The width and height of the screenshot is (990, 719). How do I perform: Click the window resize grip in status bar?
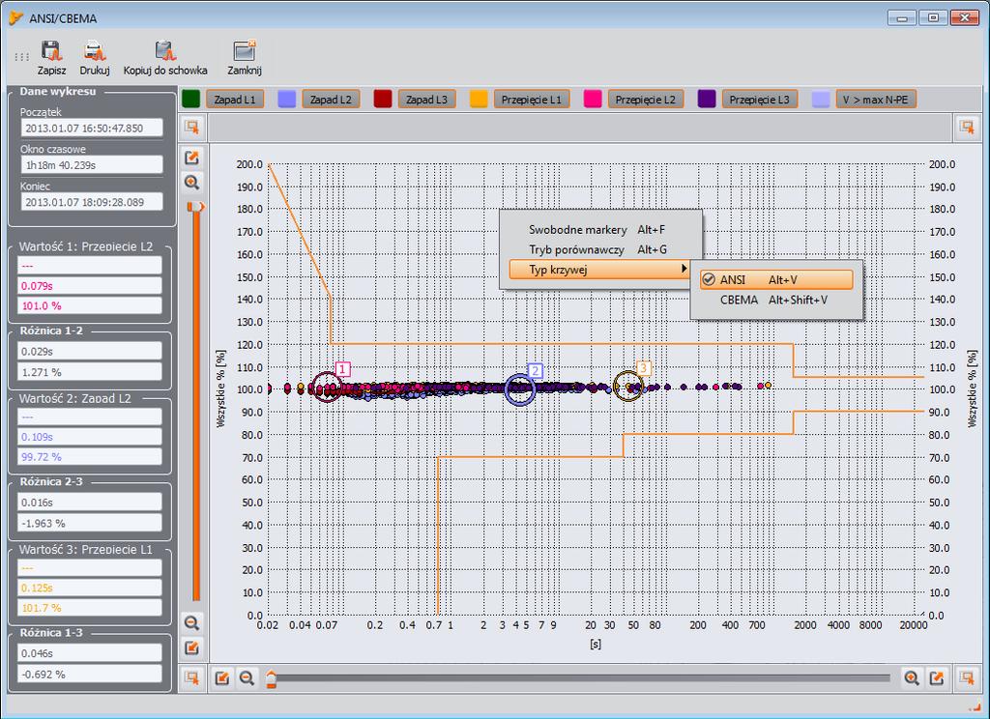coord(973,706)
